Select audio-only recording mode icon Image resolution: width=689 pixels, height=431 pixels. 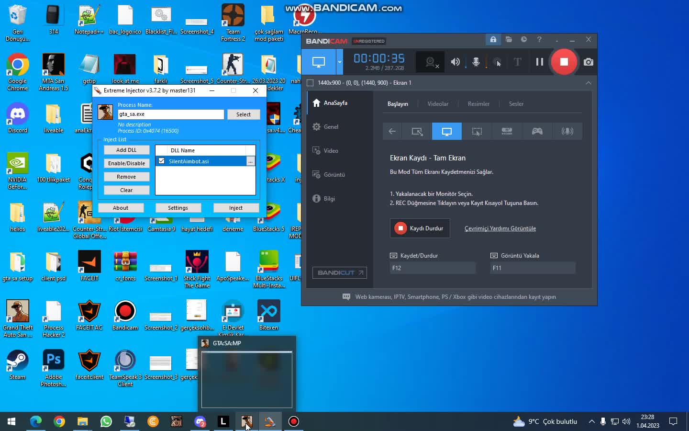(567, 131)
